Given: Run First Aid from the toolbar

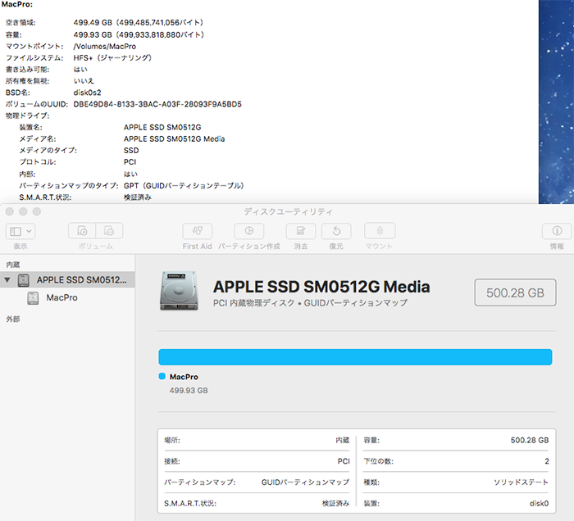Looking at the screenshot, I should [x=198, y=231].
